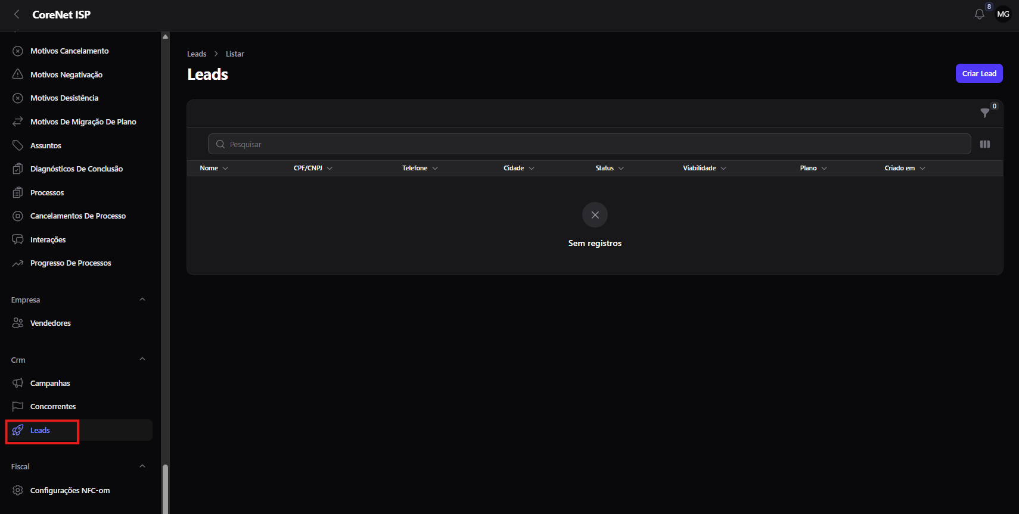
Task: Go to Assuntos in the sidebar
Action: point(46,145)
